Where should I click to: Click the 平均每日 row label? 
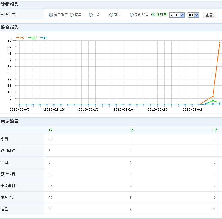[x=8, y=186]
